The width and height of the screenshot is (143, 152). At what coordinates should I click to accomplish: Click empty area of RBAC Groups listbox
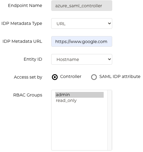click(x=79, y=127)
